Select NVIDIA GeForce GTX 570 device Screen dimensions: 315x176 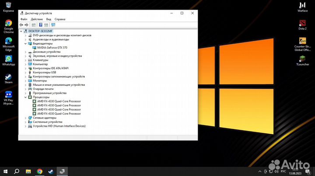point(52,47)
